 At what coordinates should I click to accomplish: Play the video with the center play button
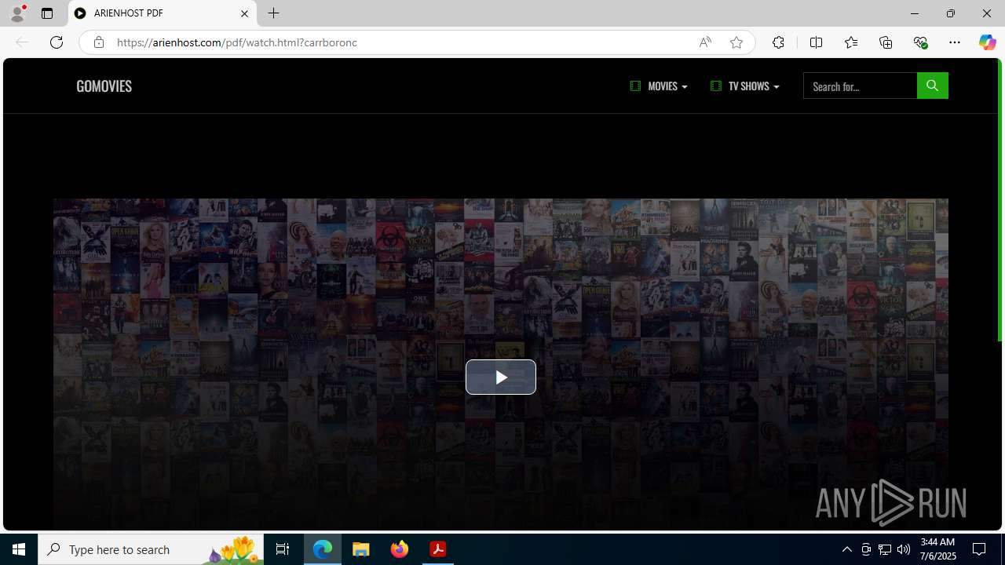(x=501, y=377)
